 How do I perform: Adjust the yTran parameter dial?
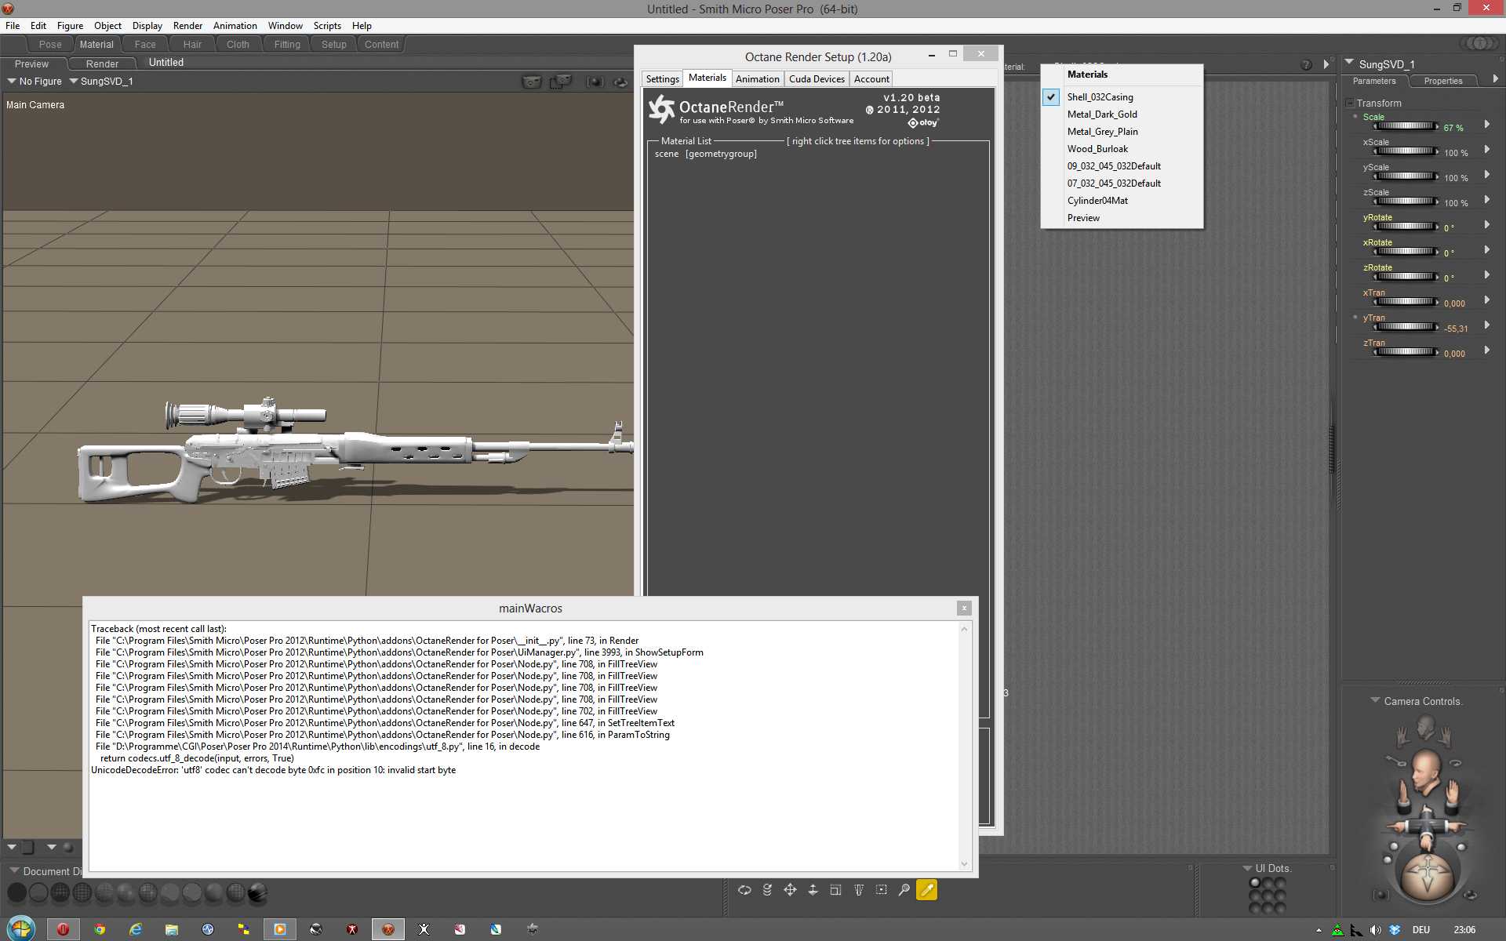pos(1405,327)
